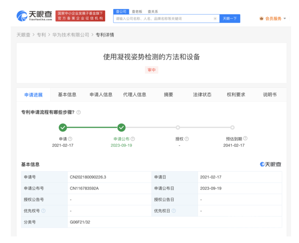This screenshot has height=243, width=299.
Task: Select the 查公司 search type
Action: [x=121, y=11]
